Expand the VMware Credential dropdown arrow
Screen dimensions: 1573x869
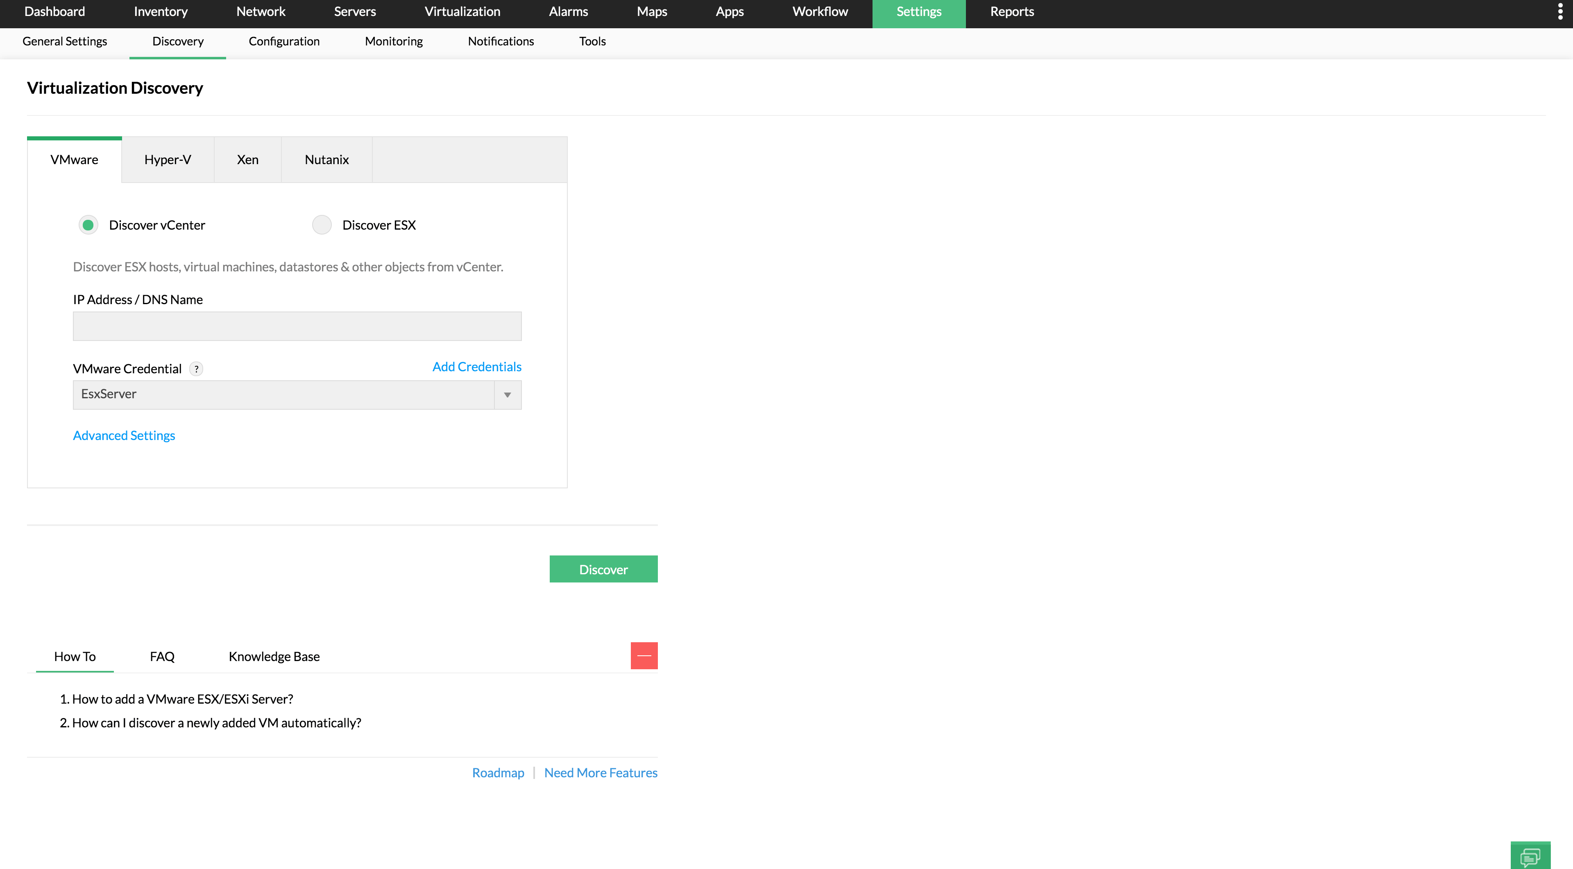tap(508, 395)
